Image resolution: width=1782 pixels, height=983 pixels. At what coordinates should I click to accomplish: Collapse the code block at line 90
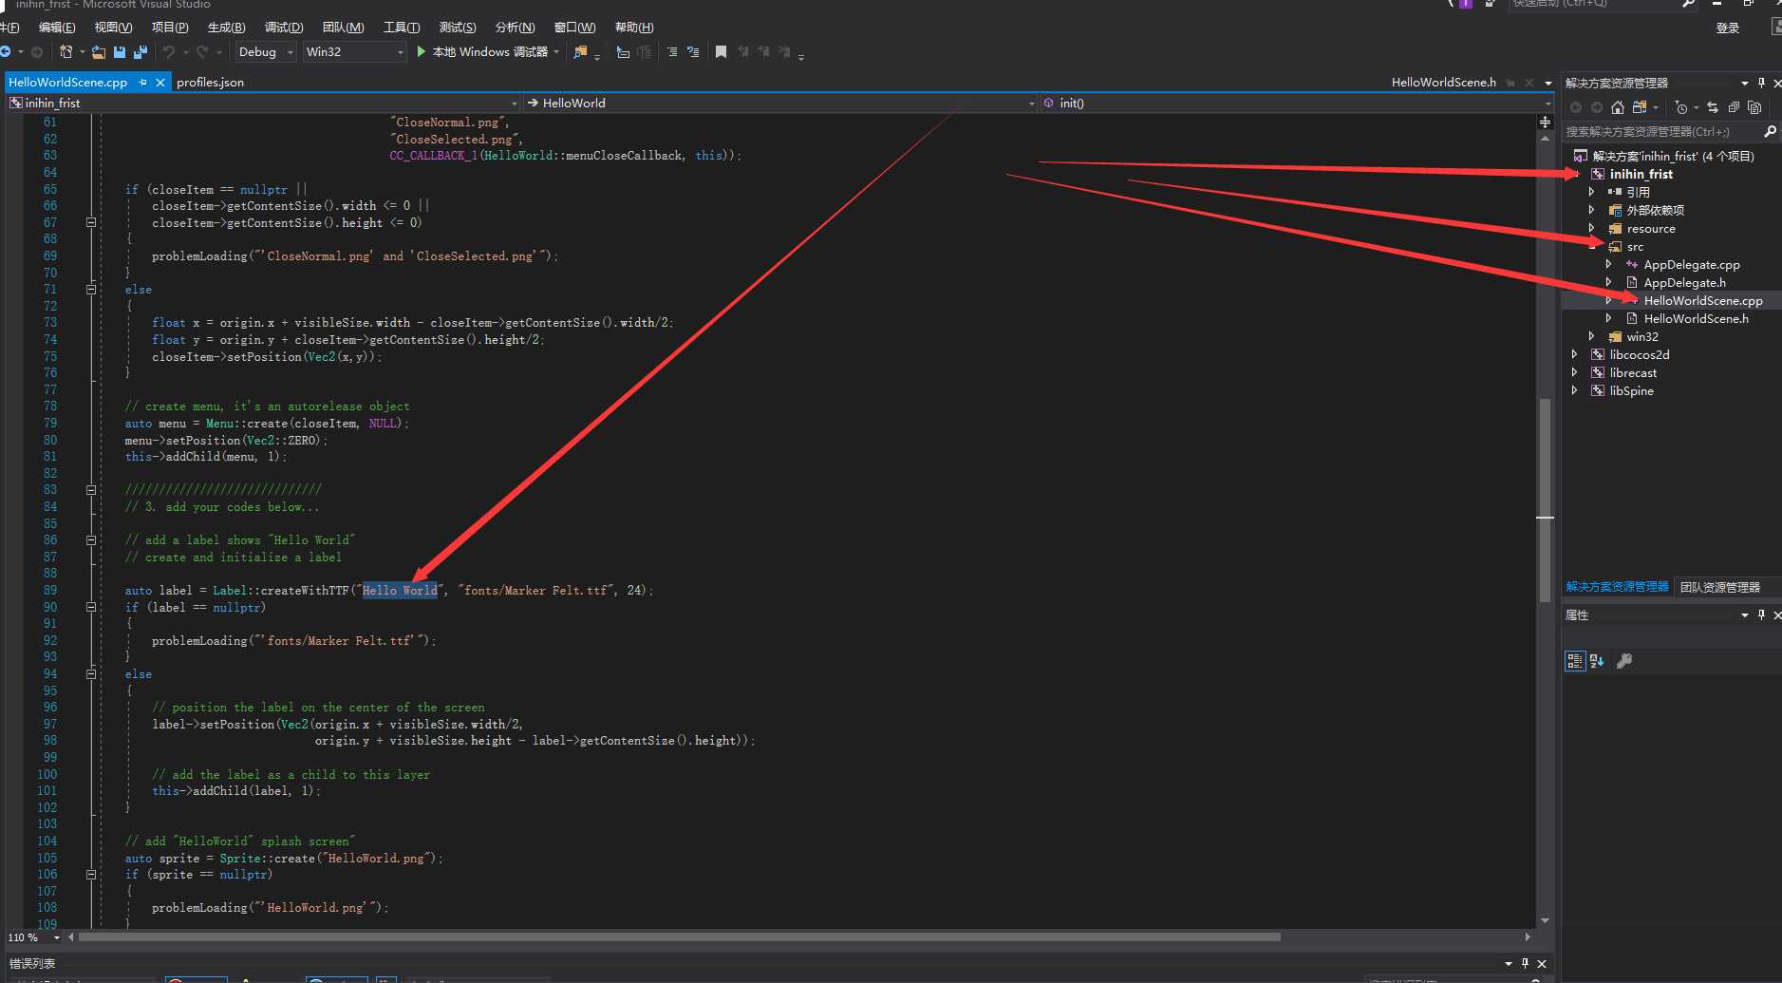click(91, 607)
